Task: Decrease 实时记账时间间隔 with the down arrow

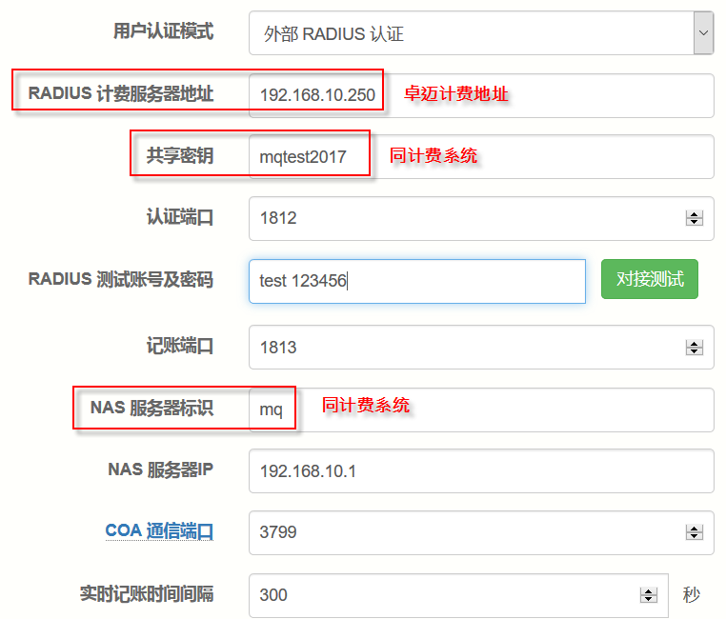Action: [x=649, y=600]
